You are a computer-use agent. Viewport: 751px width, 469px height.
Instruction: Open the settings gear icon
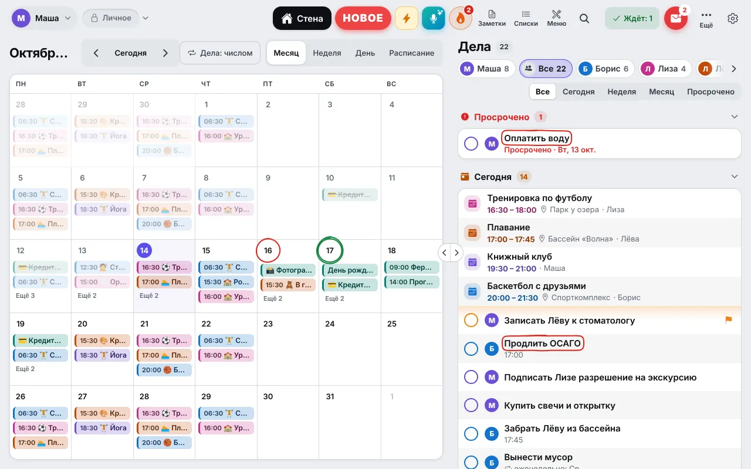(x=733, y=18)
